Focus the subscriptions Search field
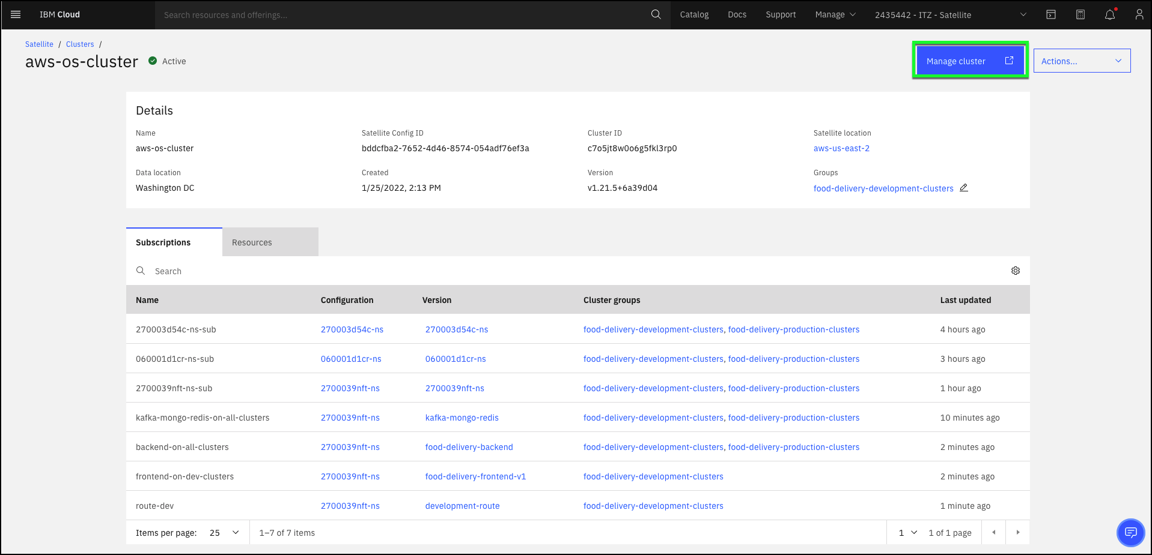1152x555 pixels. (x=577, y=271)
